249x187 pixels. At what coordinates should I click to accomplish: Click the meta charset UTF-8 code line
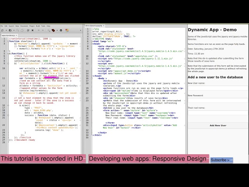(x=112, y=46)
